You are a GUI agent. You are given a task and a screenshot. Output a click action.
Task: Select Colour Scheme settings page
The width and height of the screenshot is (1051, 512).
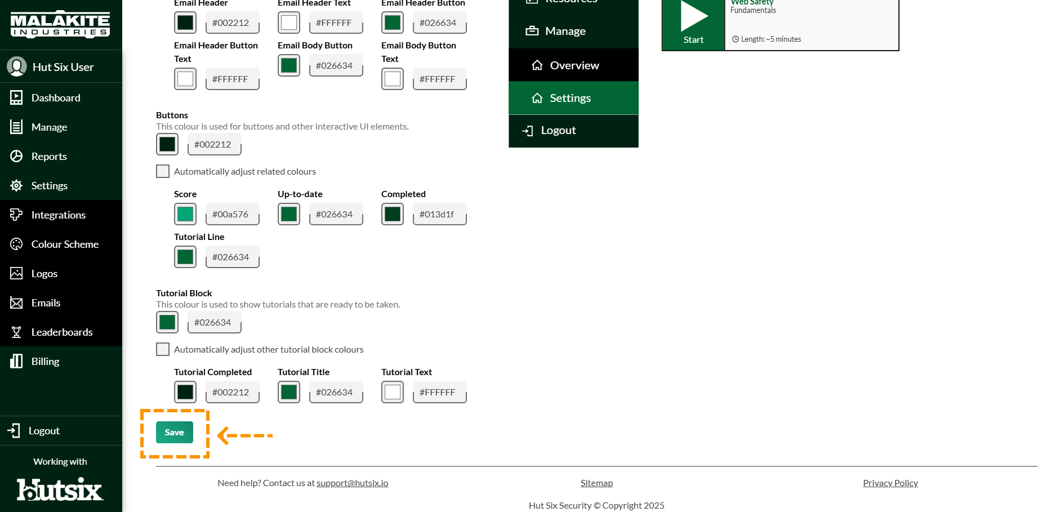point(61,244)
